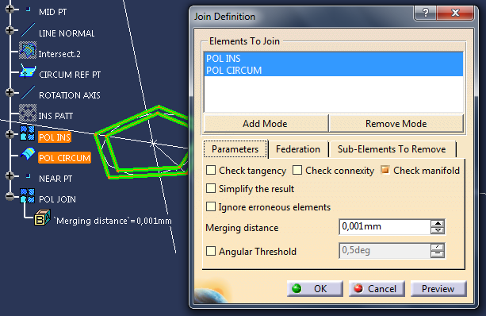Click the Preview button
The height and width of the screenshot is (316, 486).
(x=438, y=289)
